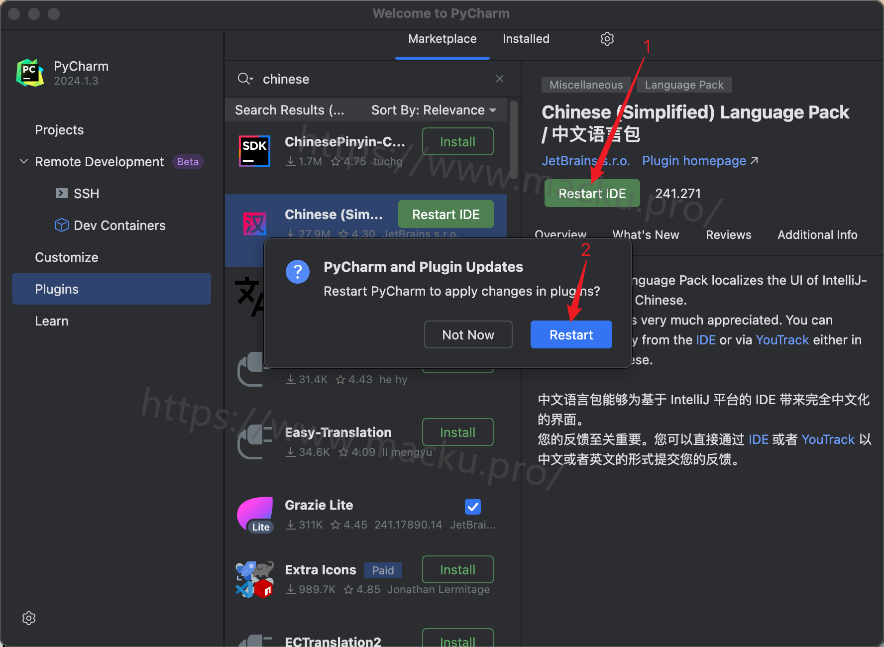Open the Overview tab
This screenshot has height=647, width=884.
click(x=560, y=234)
